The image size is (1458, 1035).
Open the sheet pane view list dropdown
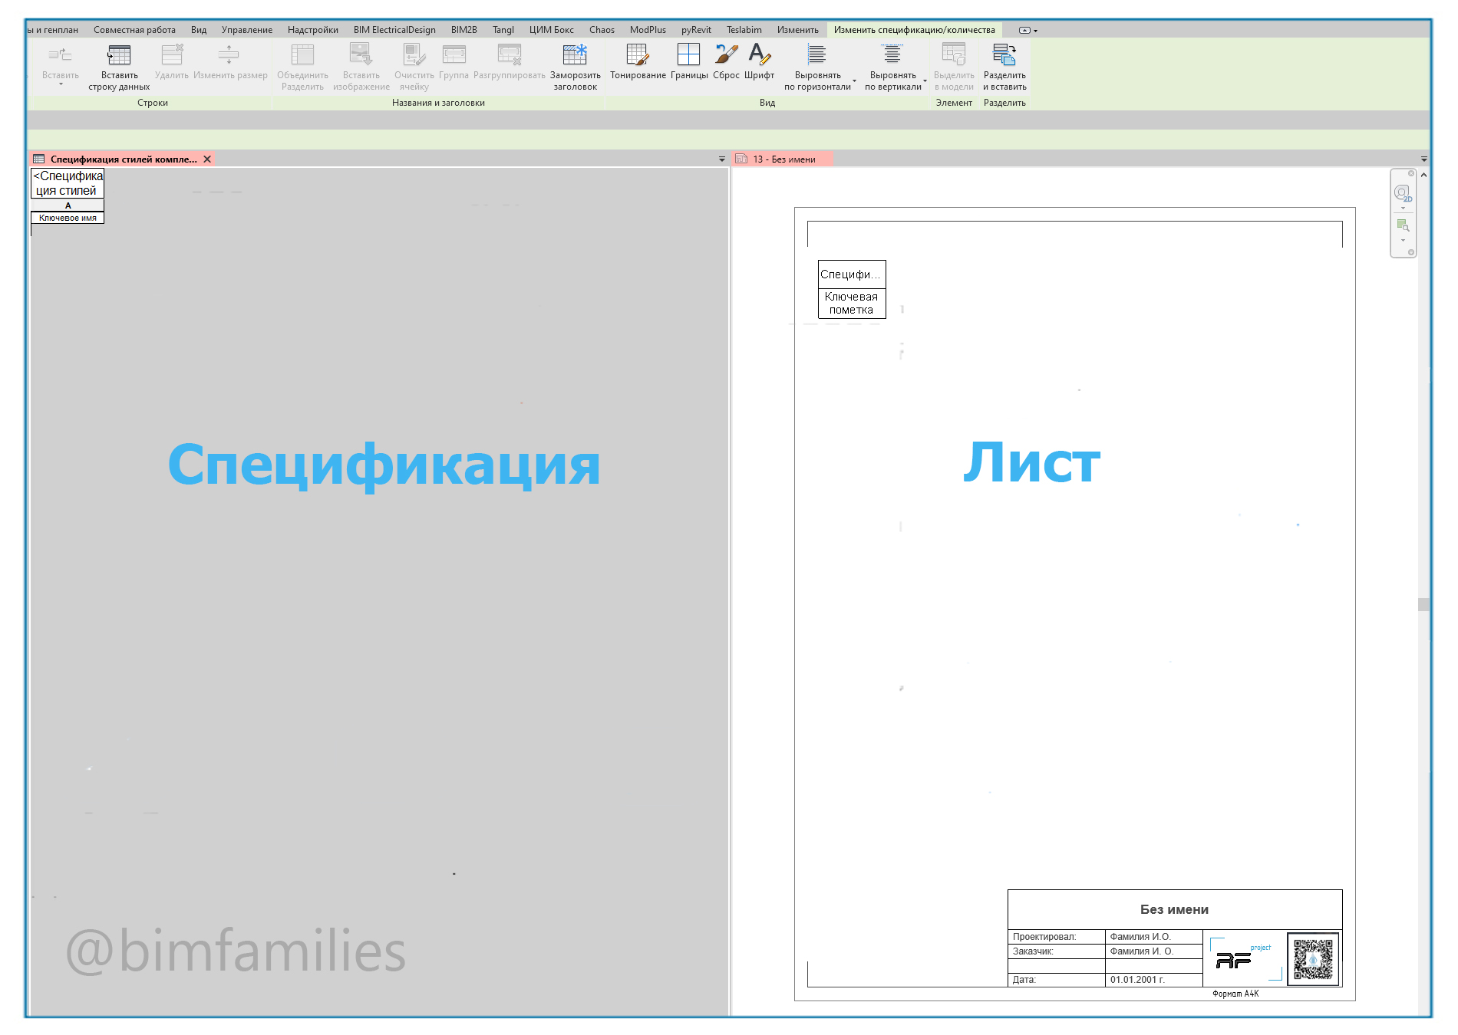pos(1424,159)
